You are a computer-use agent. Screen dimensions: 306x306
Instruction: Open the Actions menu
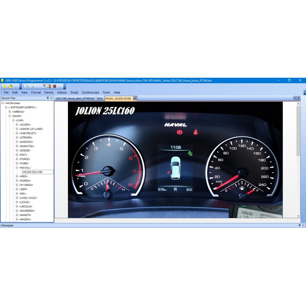click(62, 92)
